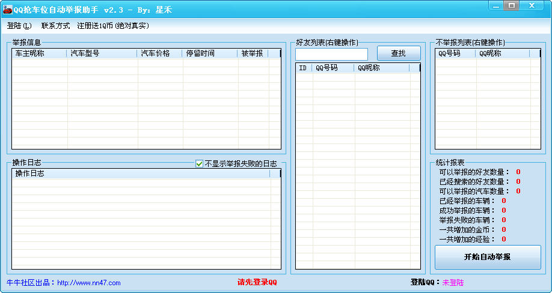Sort friend list by QQ号码 header

coord(333,68)
